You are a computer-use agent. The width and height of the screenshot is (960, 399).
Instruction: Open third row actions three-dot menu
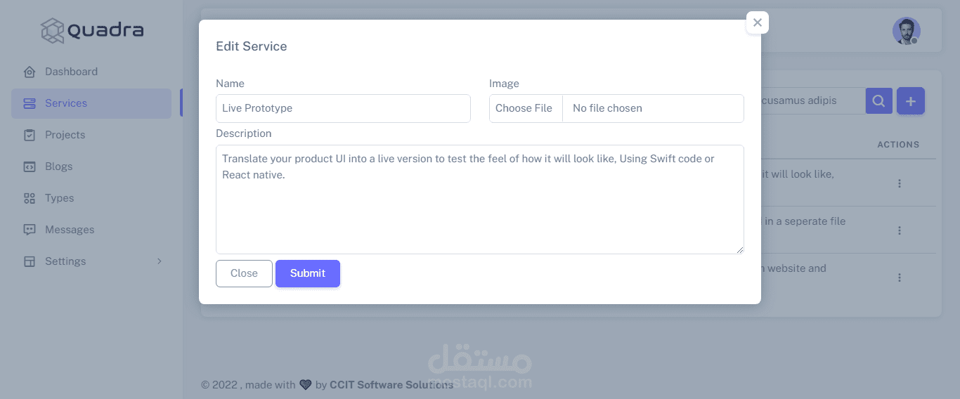coord(899,277)
